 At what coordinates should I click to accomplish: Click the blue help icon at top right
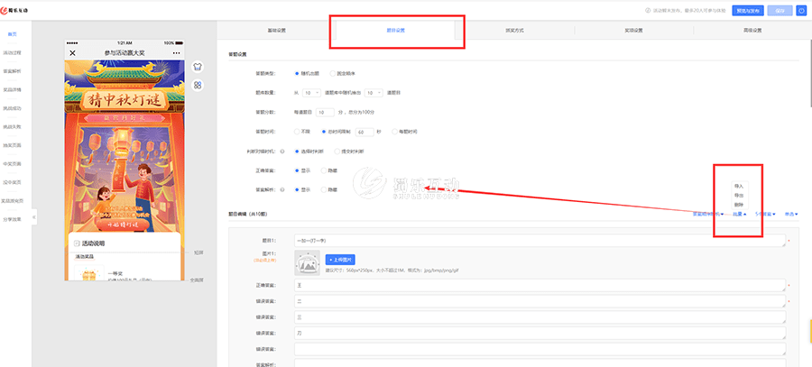point(801,11)
